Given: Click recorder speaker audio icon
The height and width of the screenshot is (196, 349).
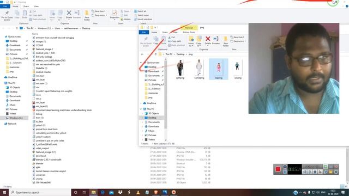Looking at the screenshot, I should click(304, 172).
